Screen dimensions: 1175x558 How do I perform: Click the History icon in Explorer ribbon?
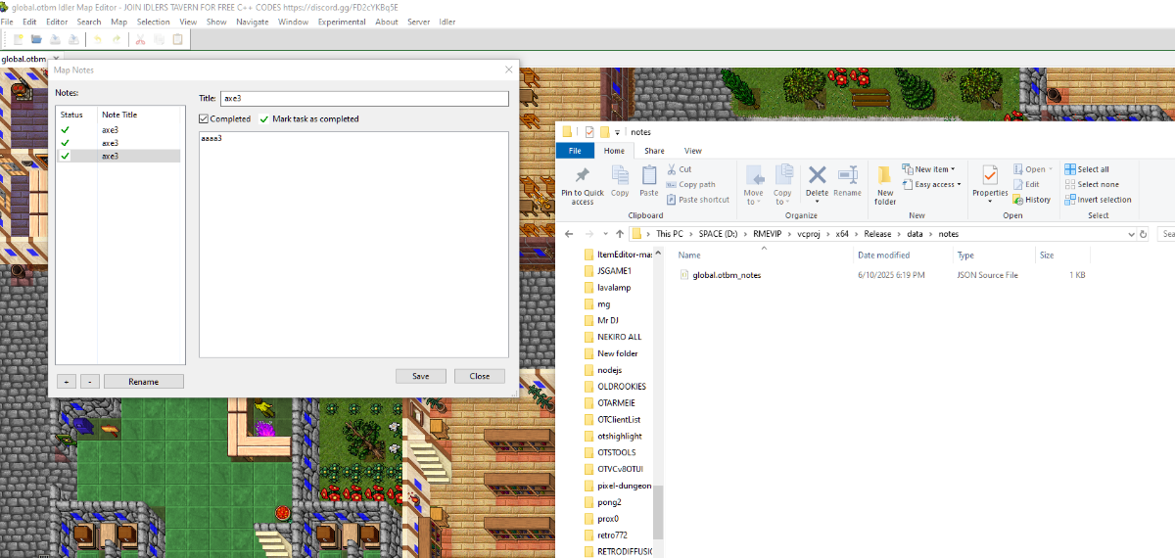click(1031, 200)
